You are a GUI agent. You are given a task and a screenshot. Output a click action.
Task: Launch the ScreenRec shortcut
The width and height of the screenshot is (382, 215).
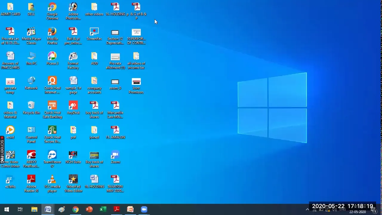pyautogui.click(x=94, y=34)
